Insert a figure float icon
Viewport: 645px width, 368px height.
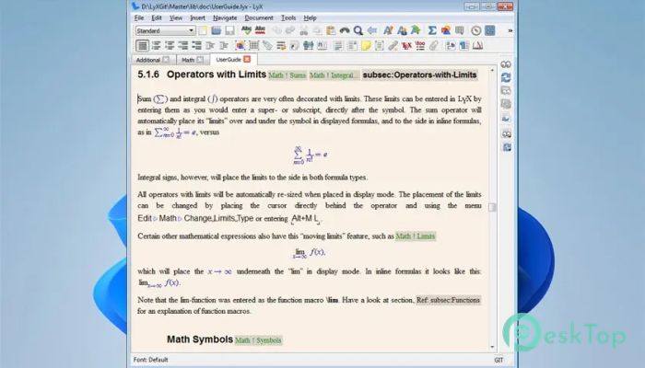pos(240,46)
